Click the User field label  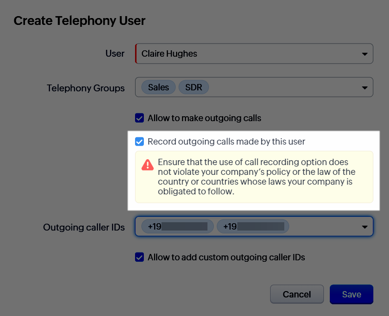[115, 54]
